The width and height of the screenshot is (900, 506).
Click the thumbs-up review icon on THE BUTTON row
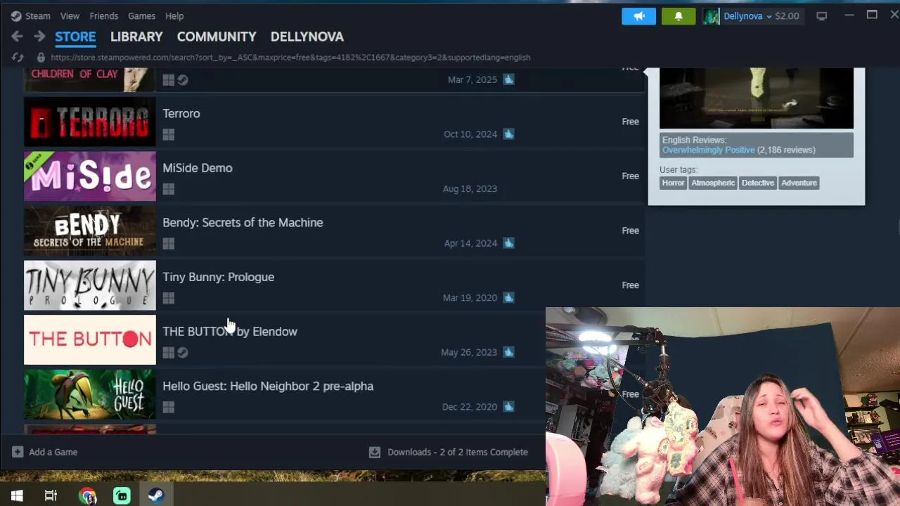point(508,352)
